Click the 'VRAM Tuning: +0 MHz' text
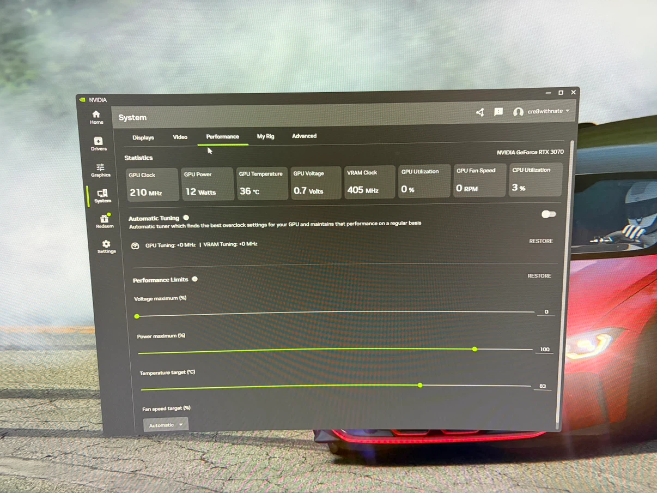Image resolution: width=657 pixels, height=493 pixels. (x=230, y=244)
